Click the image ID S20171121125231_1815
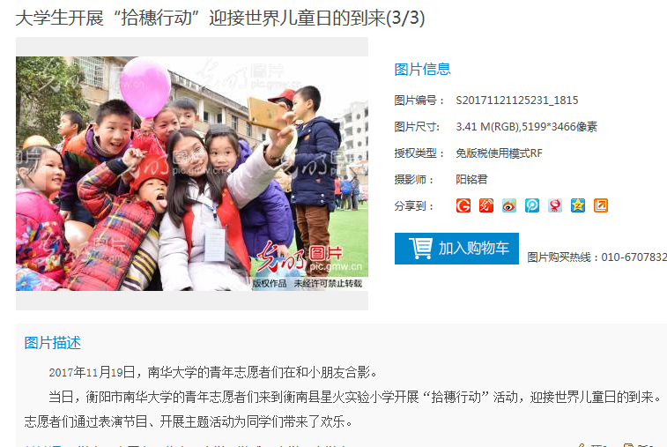 point(517,101)
